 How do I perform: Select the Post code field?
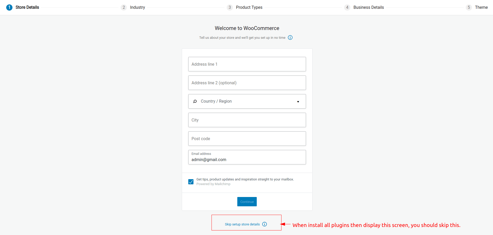click(247, 139)
